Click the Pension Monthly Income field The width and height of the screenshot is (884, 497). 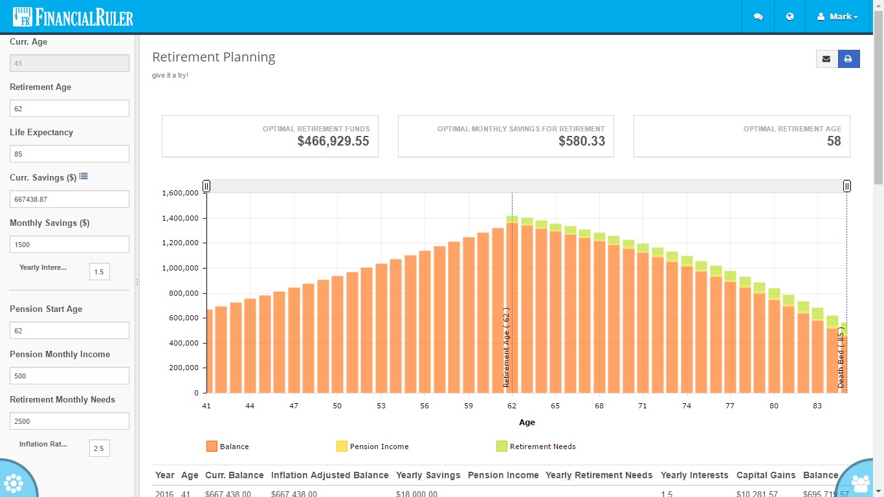click(69, 376)
